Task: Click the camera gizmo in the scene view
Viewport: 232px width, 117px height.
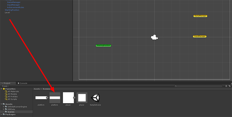Action: pos(154,37)
